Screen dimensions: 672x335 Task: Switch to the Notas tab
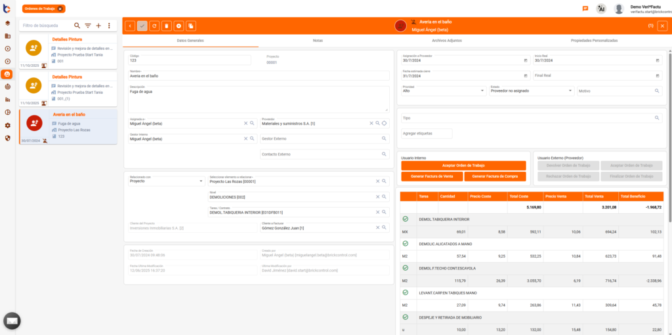click(318, 41)
